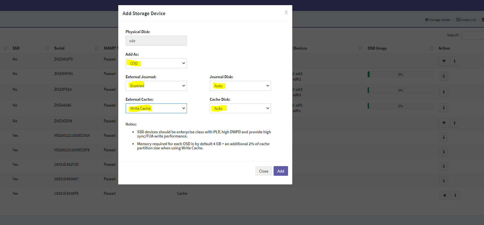Click the Close button in the dialog
The width and height of the screenshot is (484, 225).
pyautogui.click(x=264, y=171)
